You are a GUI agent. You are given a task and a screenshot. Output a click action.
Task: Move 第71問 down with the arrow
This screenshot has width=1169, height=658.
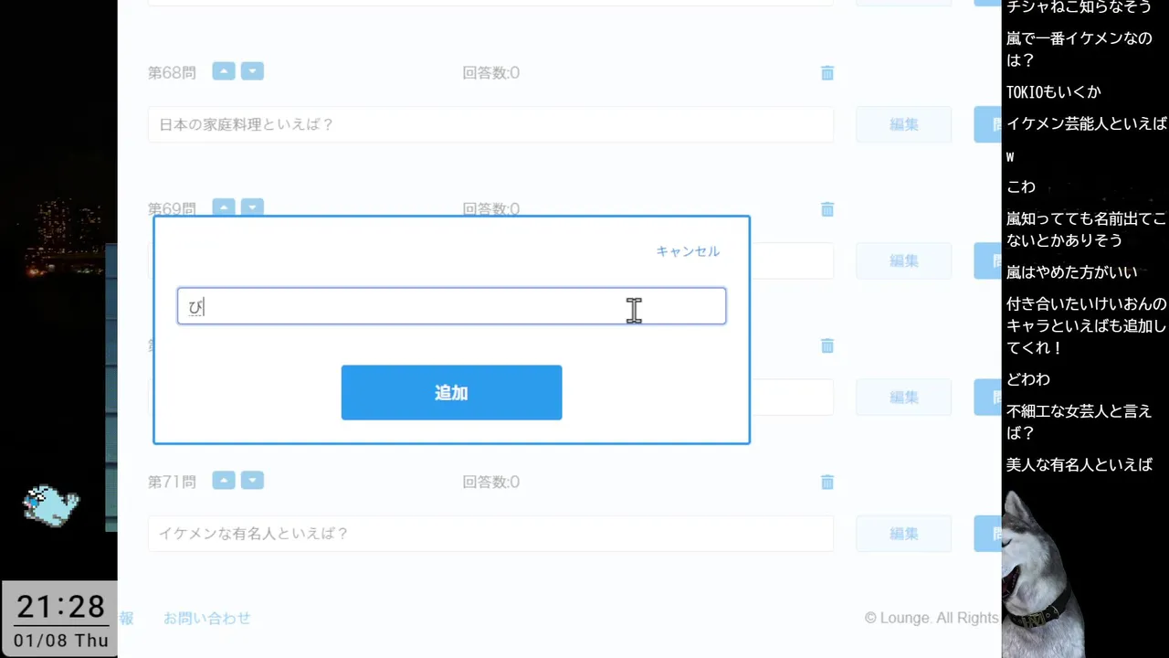[252, 480]
